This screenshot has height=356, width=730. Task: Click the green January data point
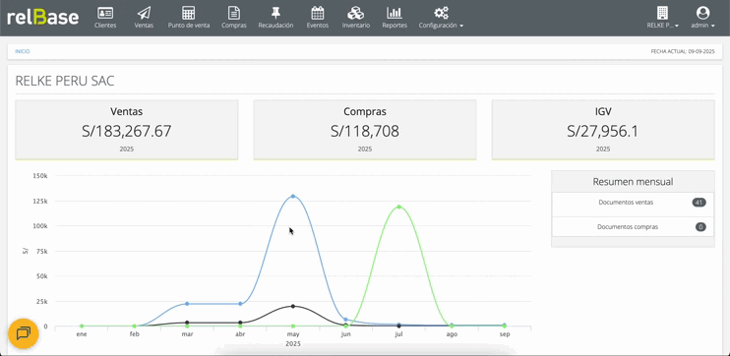tap(82, 326)
